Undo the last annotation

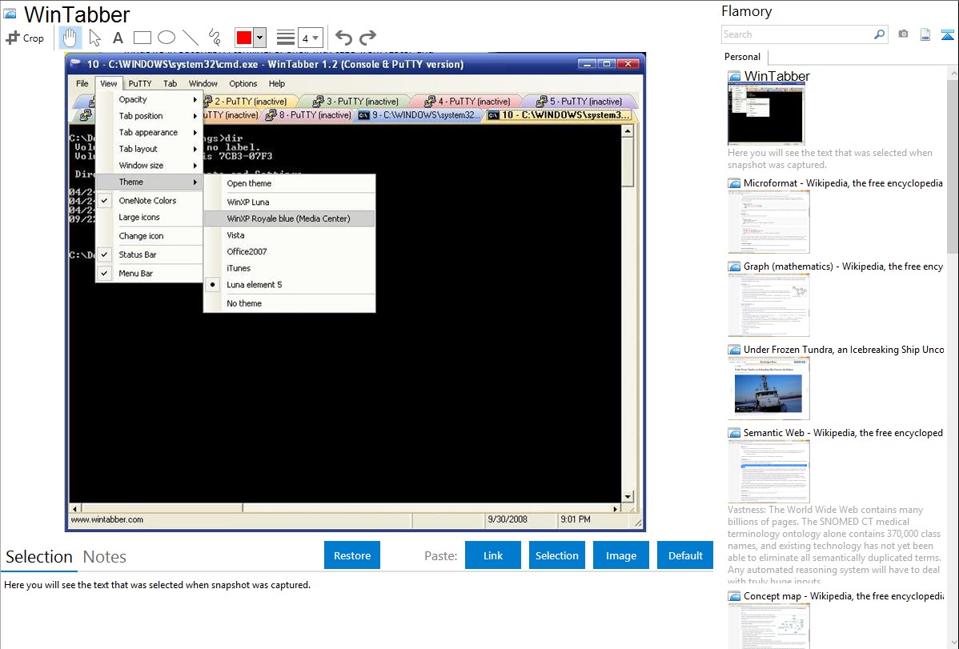click(x=343, y=38)
